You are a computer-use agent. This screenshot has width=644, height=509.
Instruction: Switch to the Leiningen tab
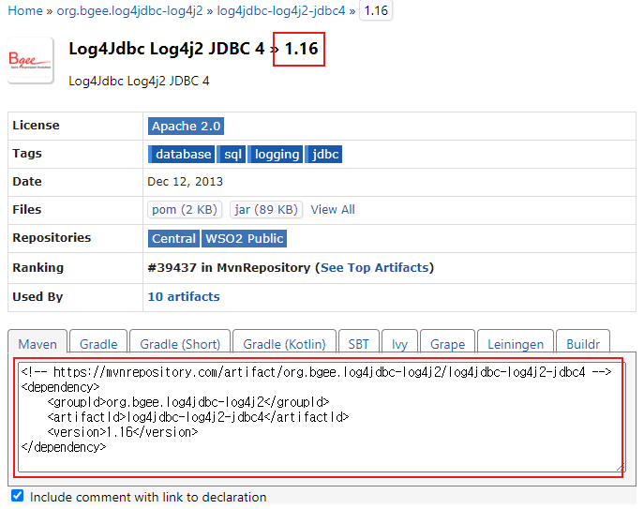click(x=516, y=342)
